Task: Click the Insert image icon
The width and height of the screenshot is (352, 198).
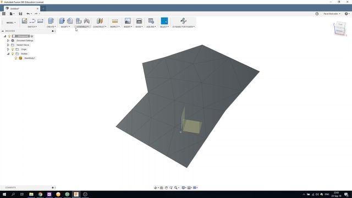Action: [128, 21]
